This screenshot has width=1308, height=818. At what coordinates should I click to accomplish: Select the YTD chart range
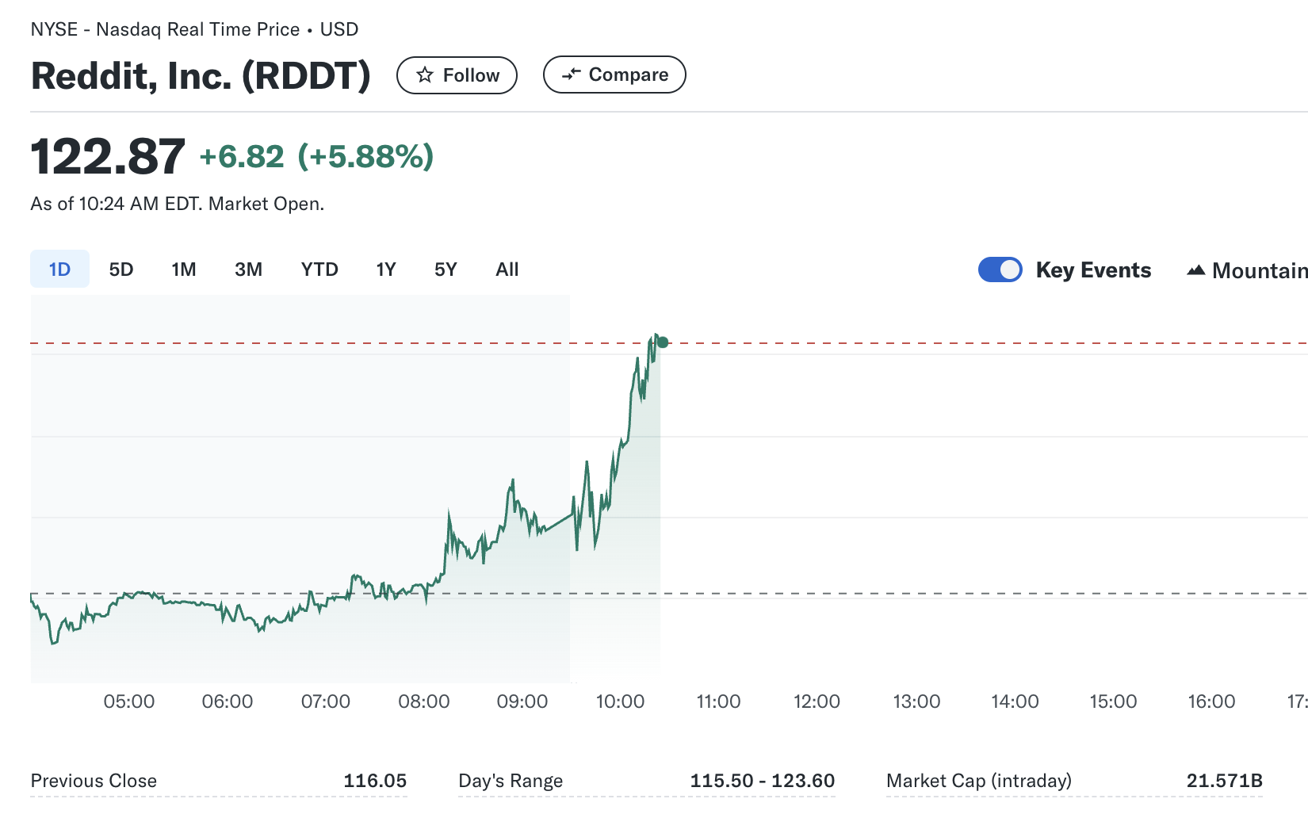(x=319, y=269)
